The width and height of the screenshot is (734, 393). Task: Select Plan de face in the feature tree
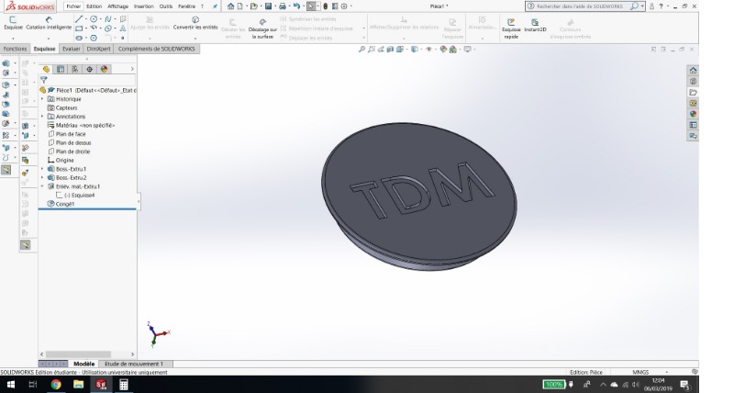tap(70, 134)
